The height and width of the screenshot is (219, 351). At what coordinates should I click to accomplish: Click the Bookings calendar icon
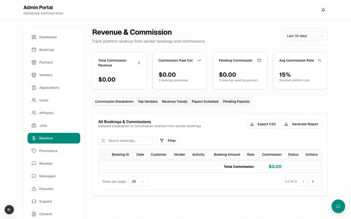pos(34,50)
